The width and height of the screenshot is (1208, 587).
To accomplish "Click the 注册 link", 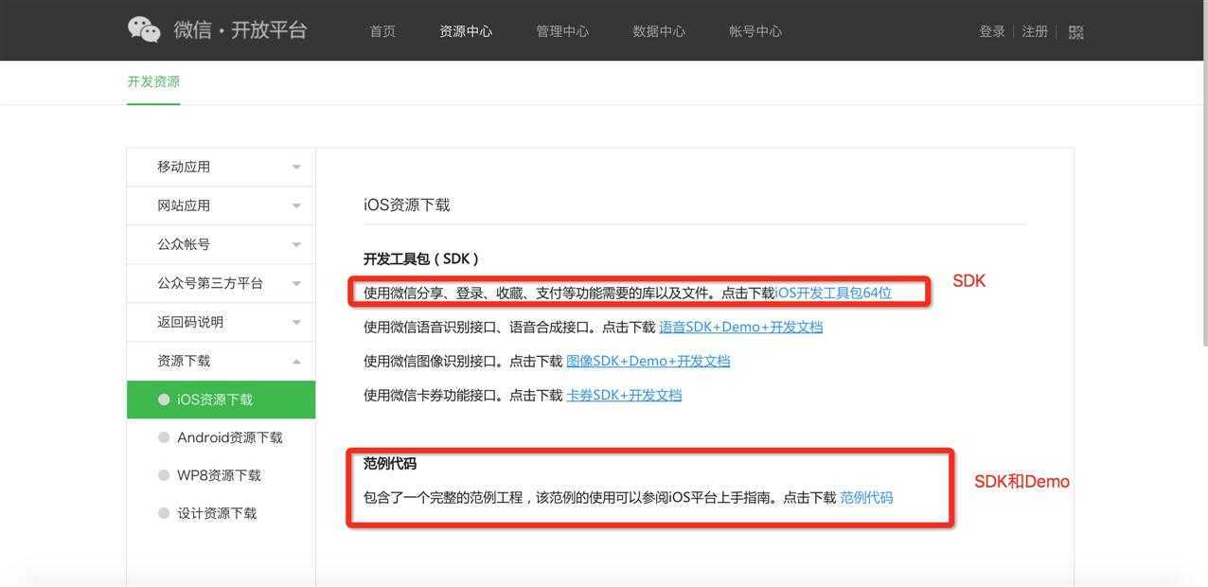I will pyautogui.click(x=1035, y=31).
